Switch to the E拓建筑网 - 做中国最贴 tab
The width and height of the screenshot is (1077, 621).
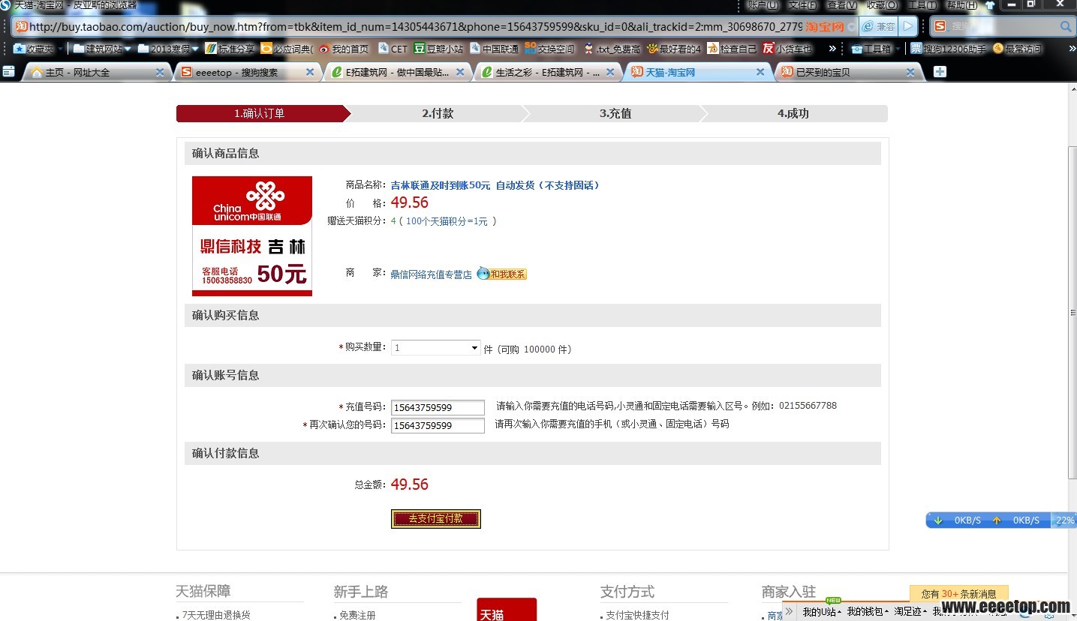tap(398, 72)
